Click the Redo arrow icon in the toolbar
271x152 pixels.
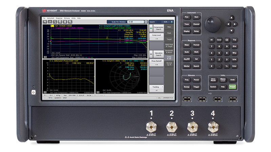[50, 22]
